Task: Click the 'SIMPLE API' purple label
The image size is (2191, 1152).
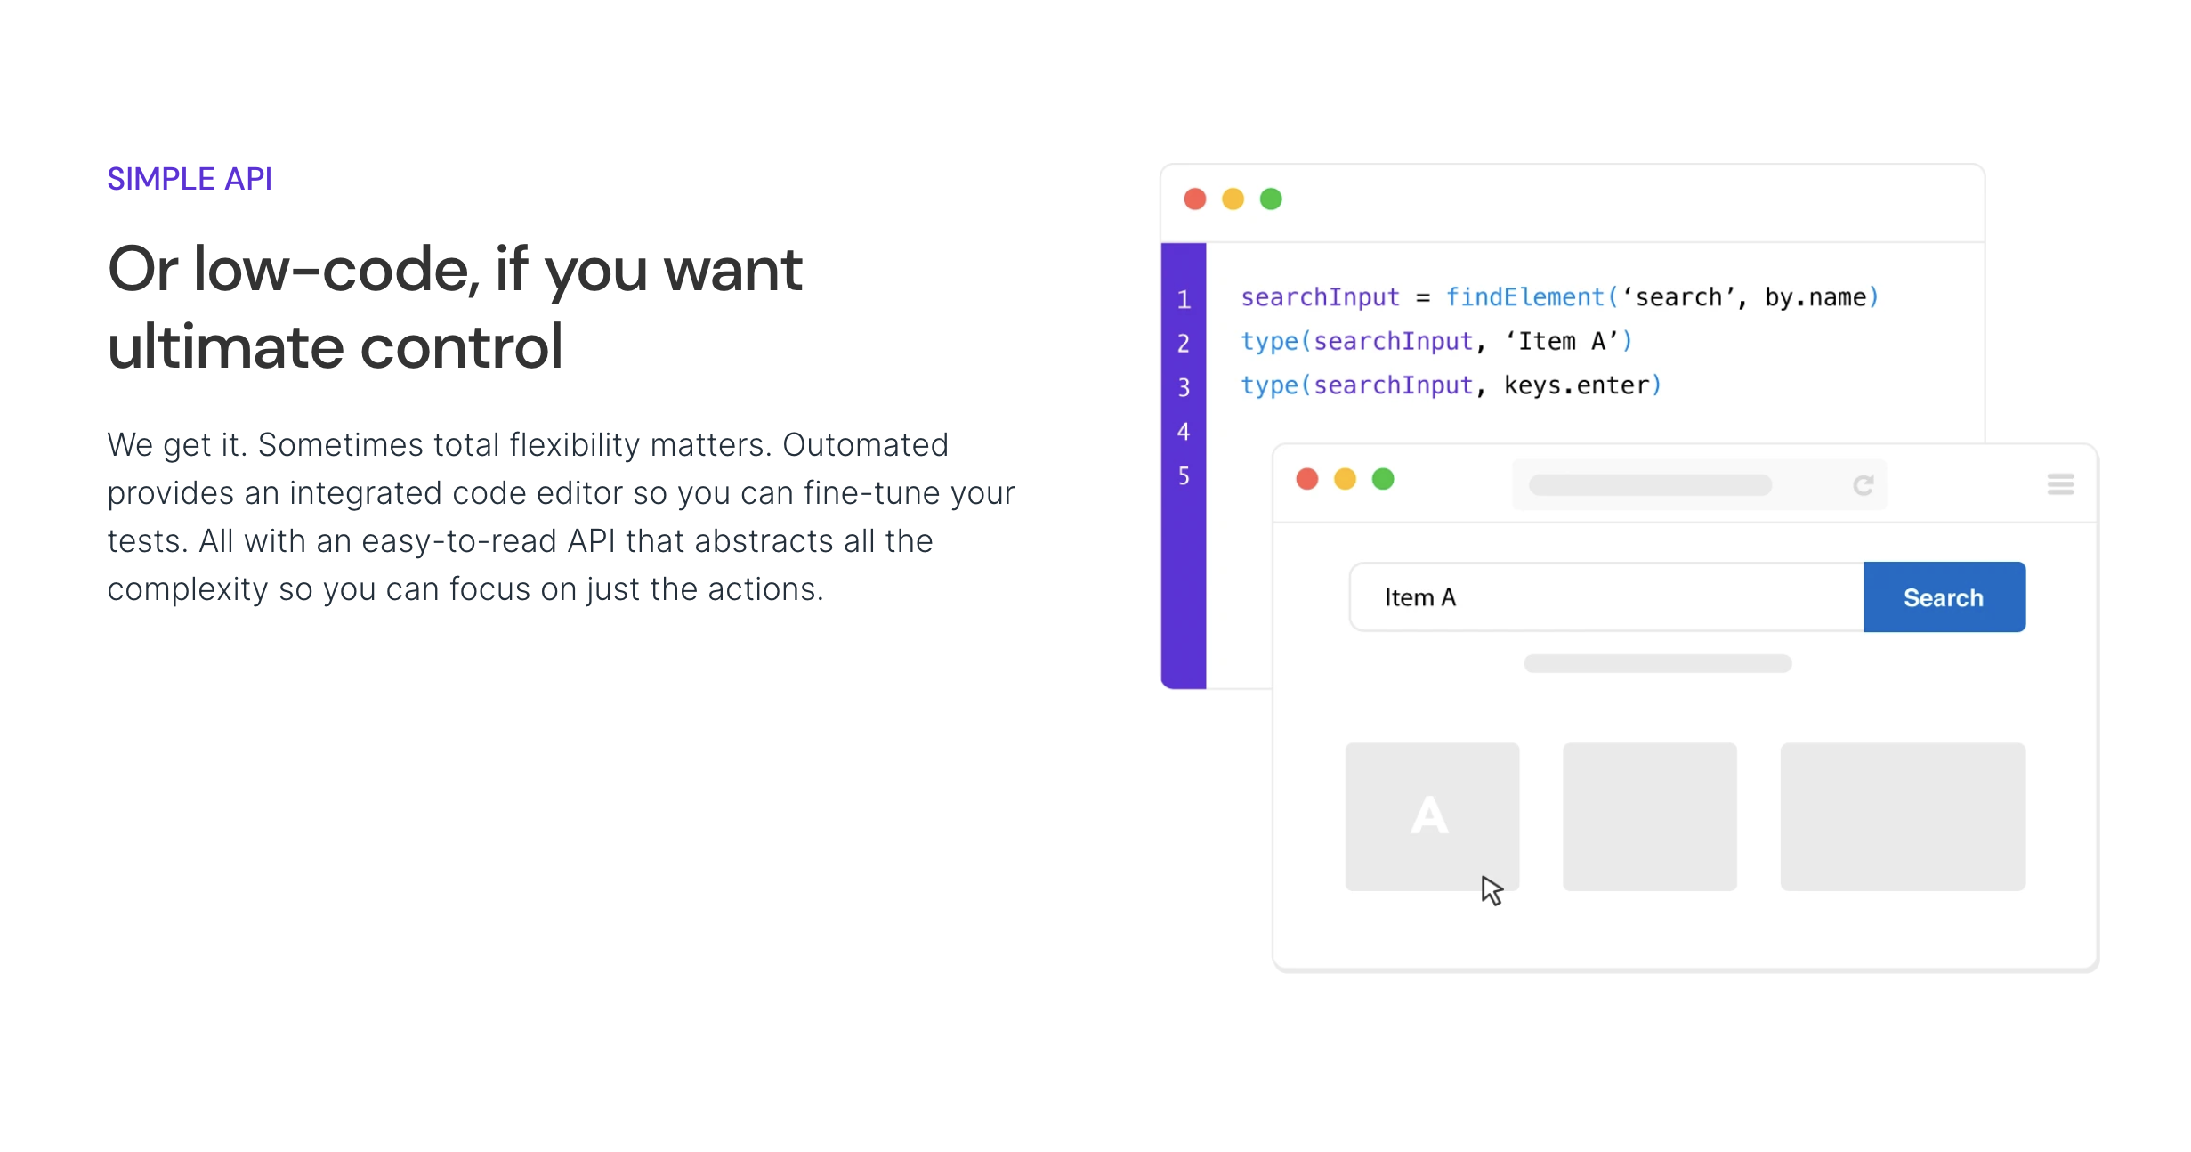Action: pyautogui.click(x=190, y=179)
